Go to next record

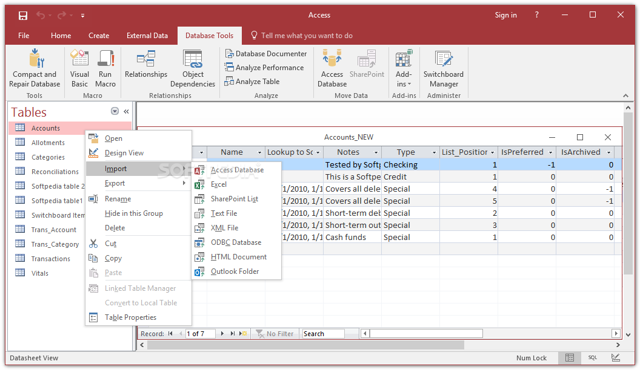point(222,334)
